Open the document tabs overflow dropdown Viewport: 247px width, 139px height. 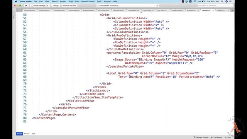pos(232,10)
